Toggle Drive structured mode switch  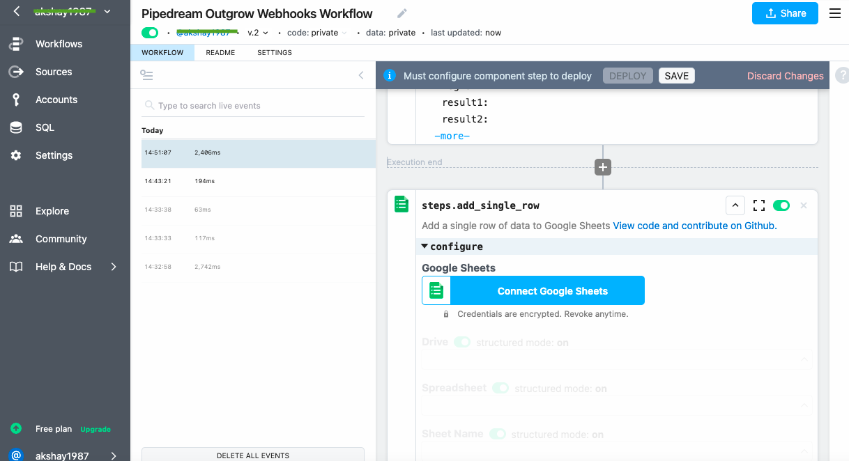462,343
